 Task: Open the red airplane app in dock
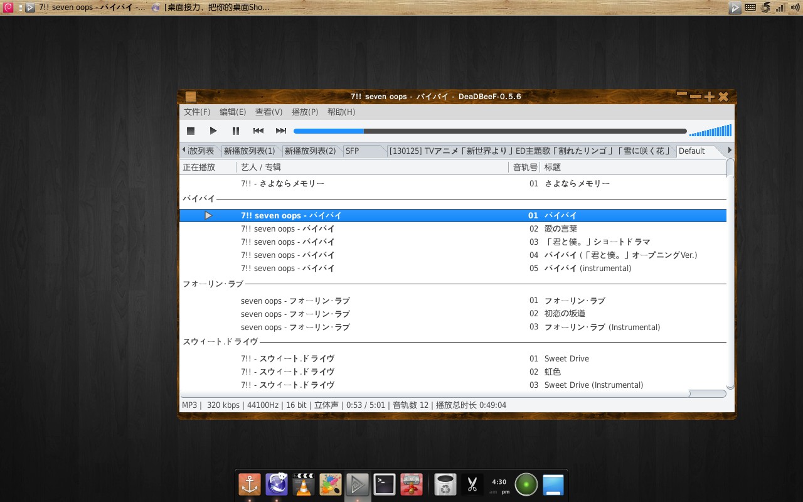(412, 484)
